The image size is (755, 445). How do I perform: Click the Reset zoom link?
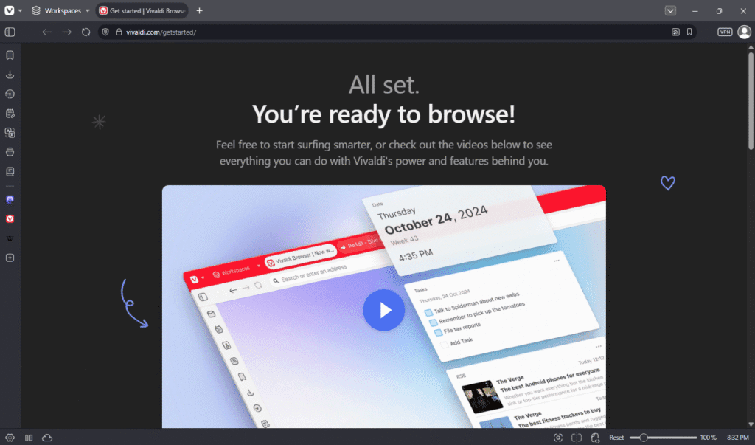[x=616, y=437]
